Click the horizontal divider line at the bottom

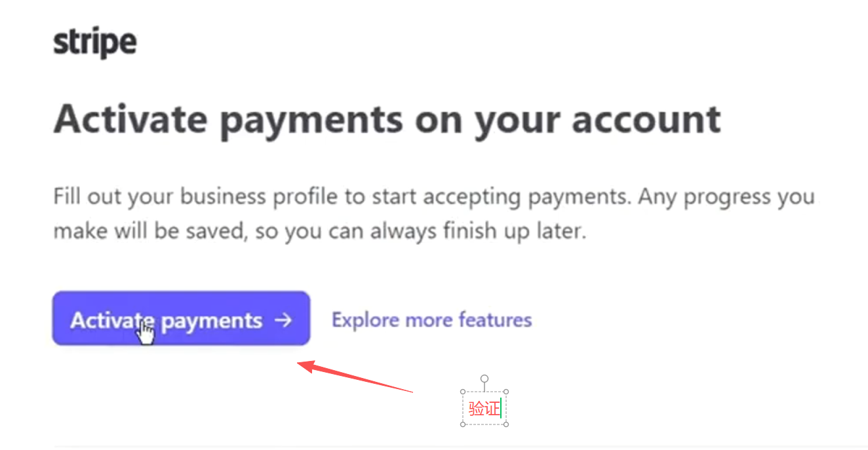tap(459, 447)
